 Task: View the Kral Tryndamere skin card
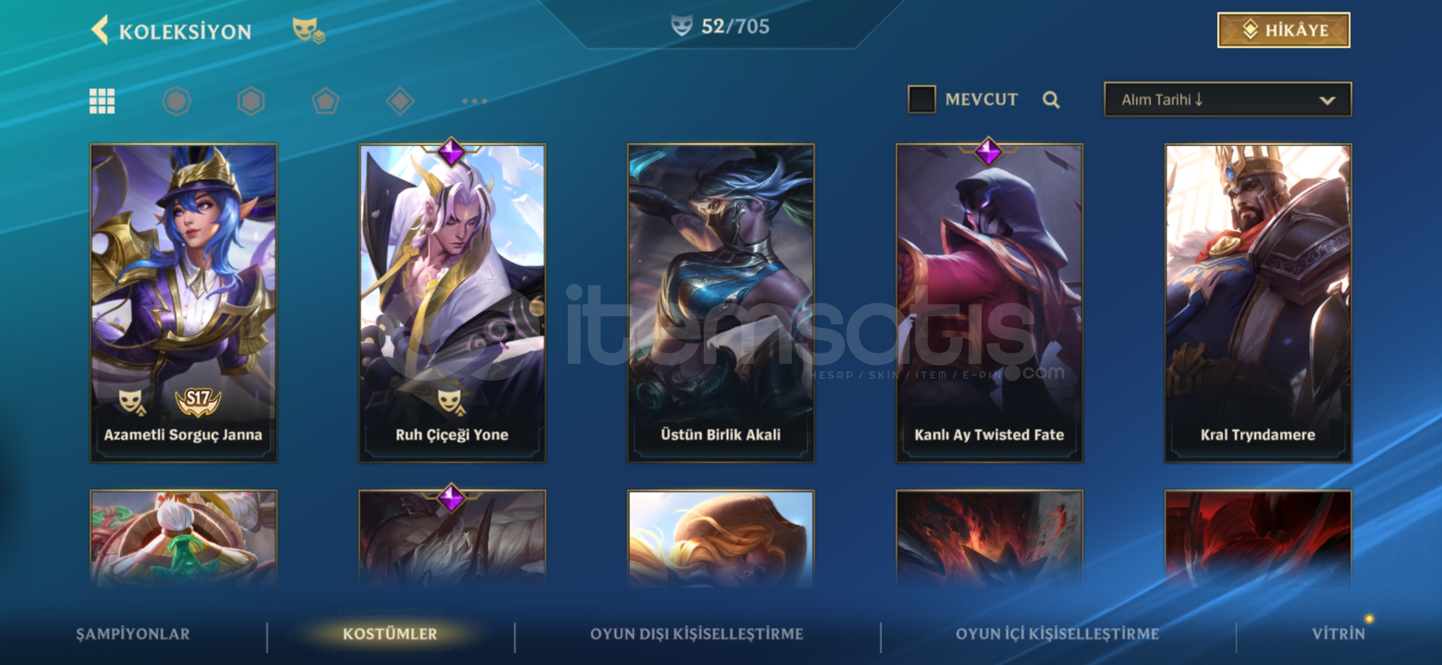[x=1258, y=303]
